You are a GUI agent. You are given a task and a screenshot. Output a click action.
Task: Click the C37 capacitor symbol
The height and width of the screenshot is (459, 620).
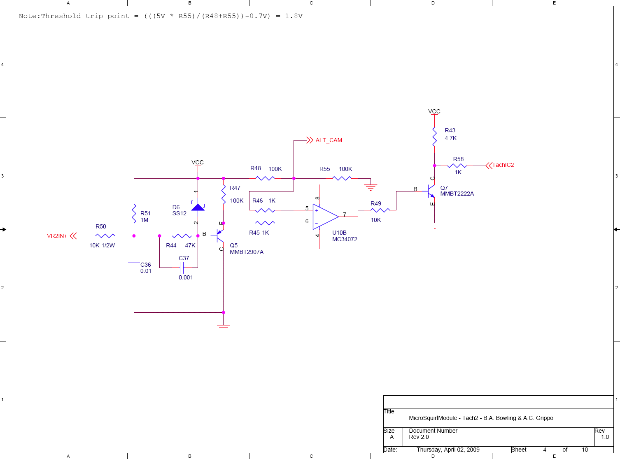(182, 268)
